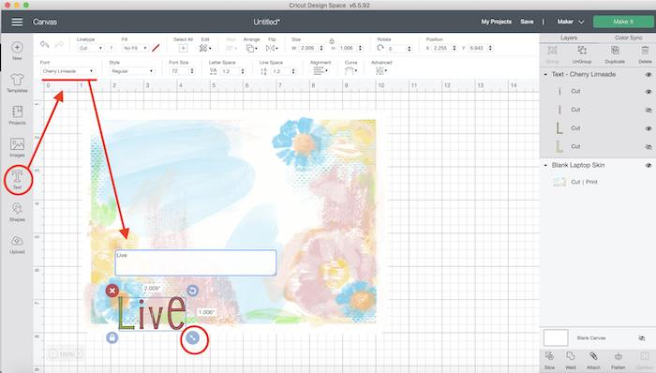
Task: Click the resize handle of text
Action: (x=192, y=337)
